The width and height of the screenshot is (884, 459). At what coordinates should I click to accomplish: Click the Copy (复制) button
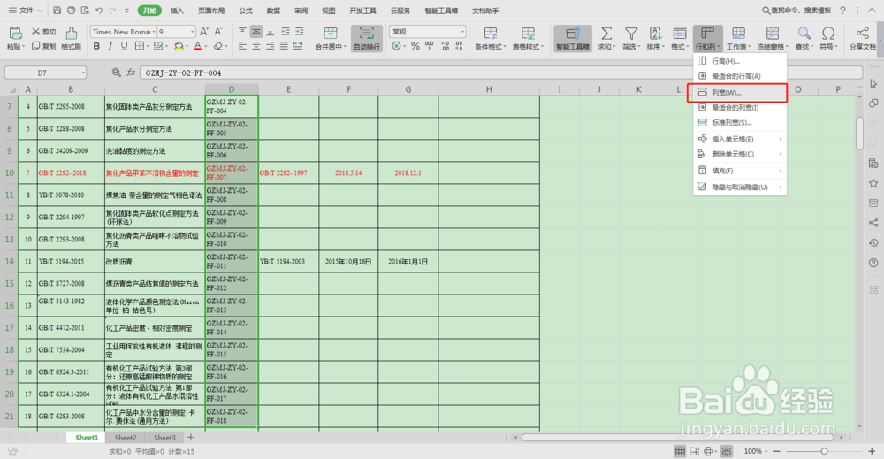[x=43, y=46]
